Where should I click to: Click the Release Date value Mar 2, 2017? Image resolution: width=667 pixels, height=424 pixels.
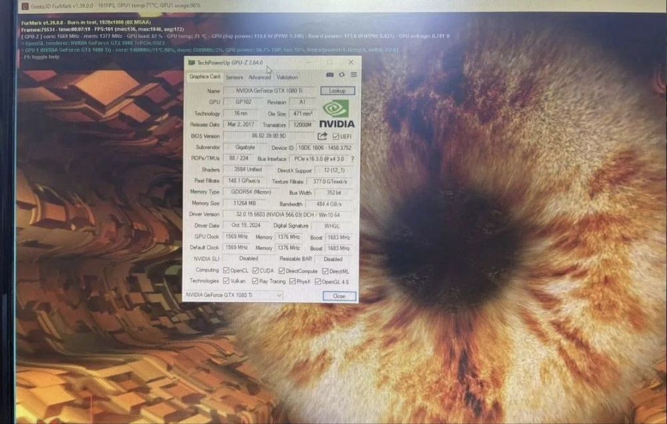coord(241,124)
